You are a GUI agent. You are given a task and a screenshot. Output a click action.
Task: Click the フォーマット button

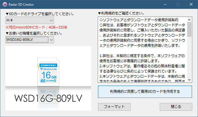[114, 107]
